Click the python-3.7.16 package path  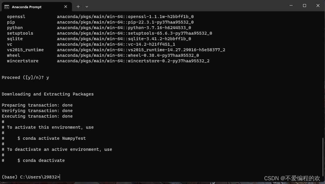[x=124, y=28]
